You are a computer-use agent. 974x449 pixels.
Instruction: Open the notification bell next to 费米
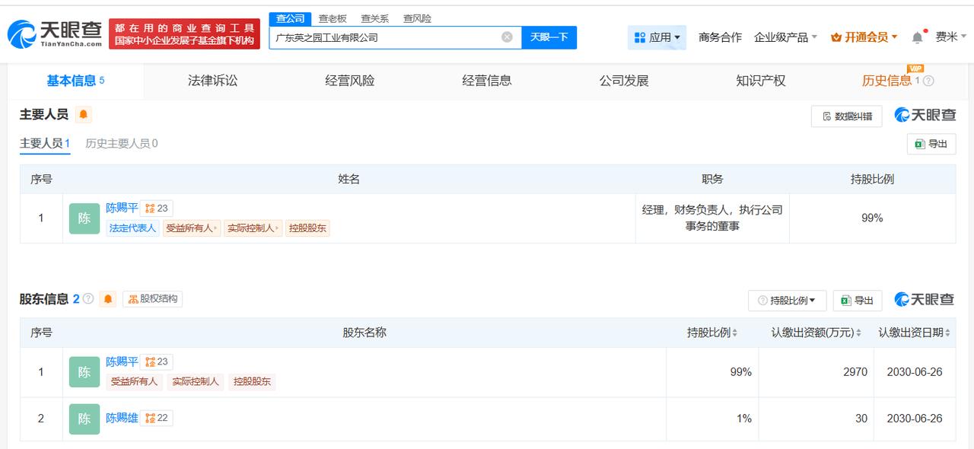918,37
